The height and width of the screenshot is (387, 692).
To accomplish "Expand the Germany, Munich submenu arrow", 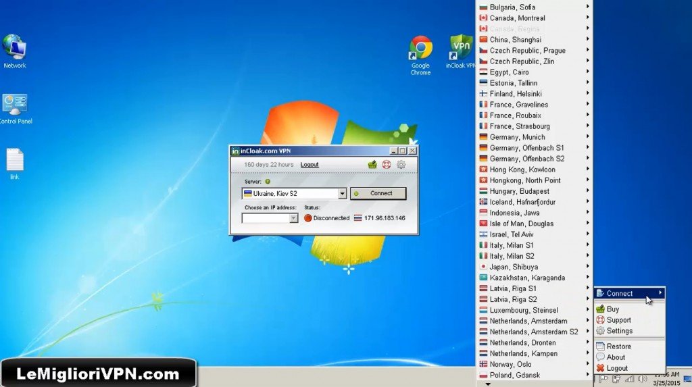I will coord(587,137).
